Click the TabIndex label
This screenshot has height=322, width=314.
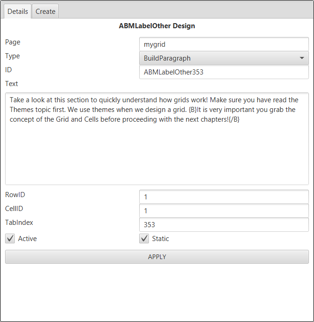pyautogui.click(x=19, y=223)
